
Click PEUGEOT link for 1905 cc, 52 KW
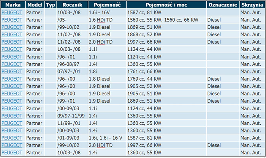(12, 86)
